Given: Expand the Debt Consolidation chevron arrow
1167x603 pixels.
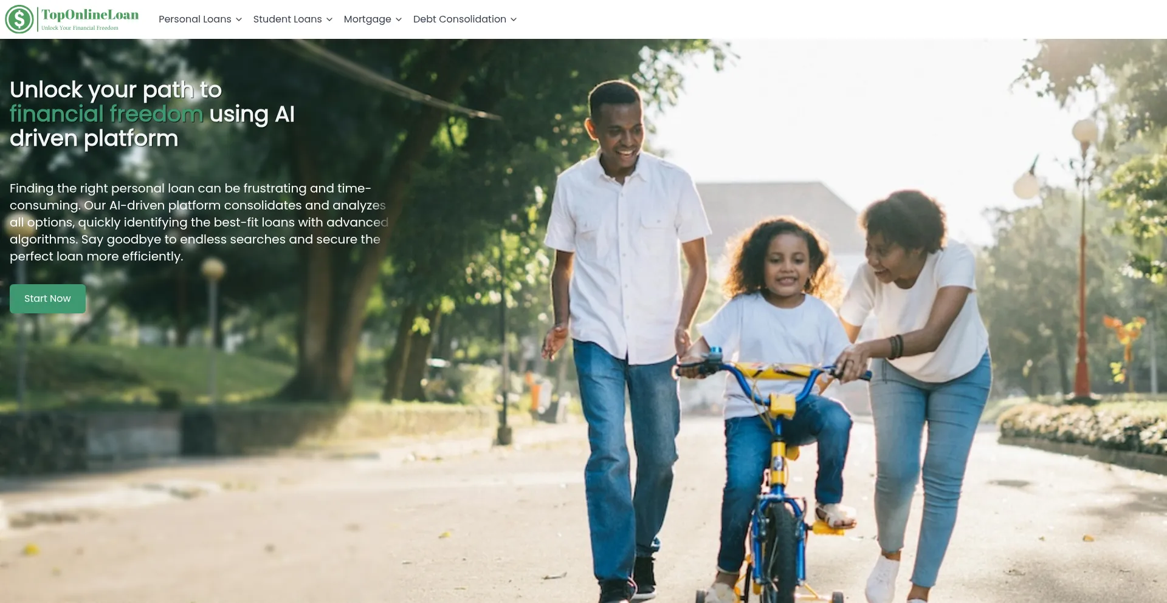Looking at the screenshot, I should [514, 19].
